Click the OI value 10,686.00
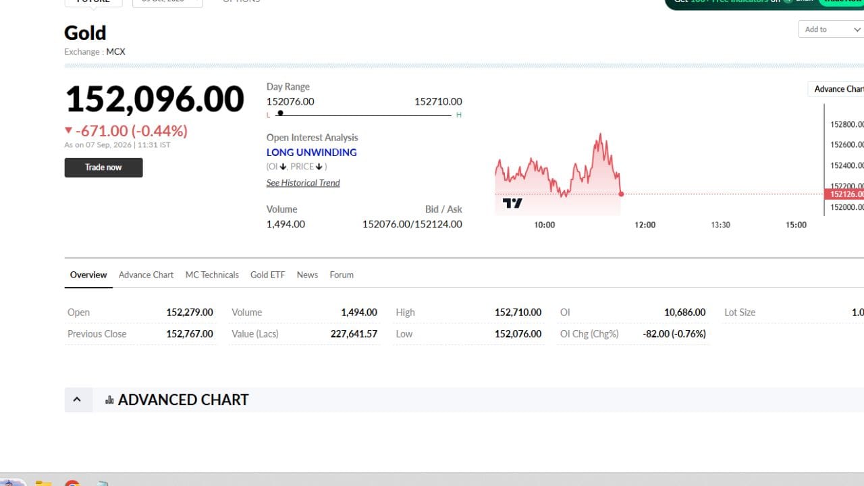Viewport: 864px width, 486px height. pos(684,313)
